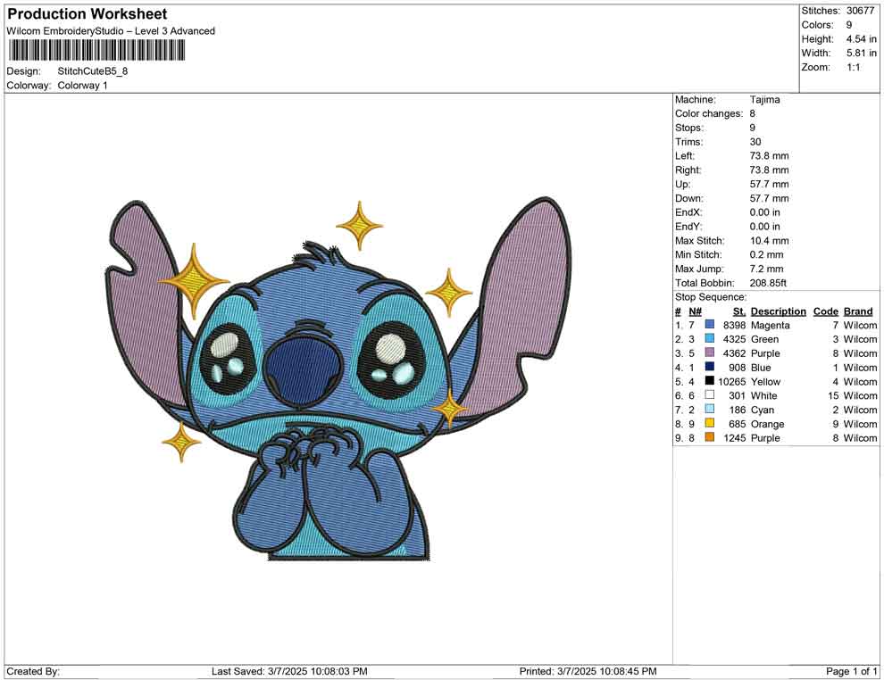The height and width of the screenshot is (680, 884).
Task: Click the Left label
Action: click(x=685, y=156)
